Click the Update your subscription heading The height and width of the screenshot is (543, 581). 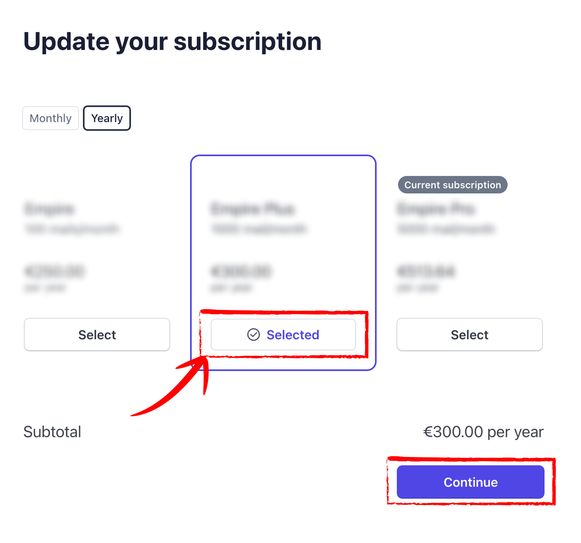[x=172, y=41]
